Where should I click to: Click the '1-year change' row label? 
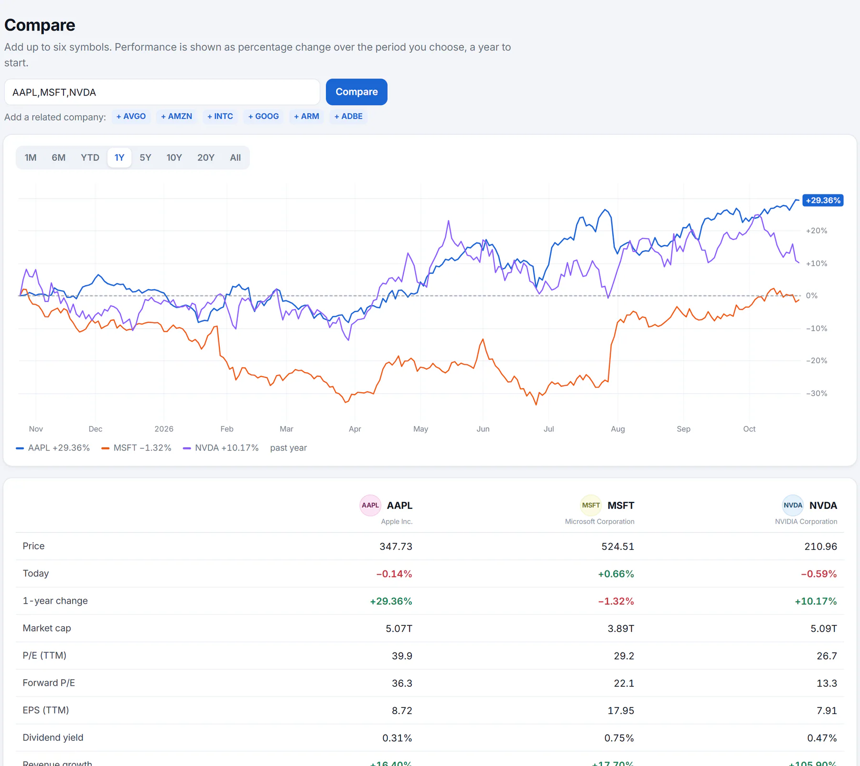tap(55, 601)
